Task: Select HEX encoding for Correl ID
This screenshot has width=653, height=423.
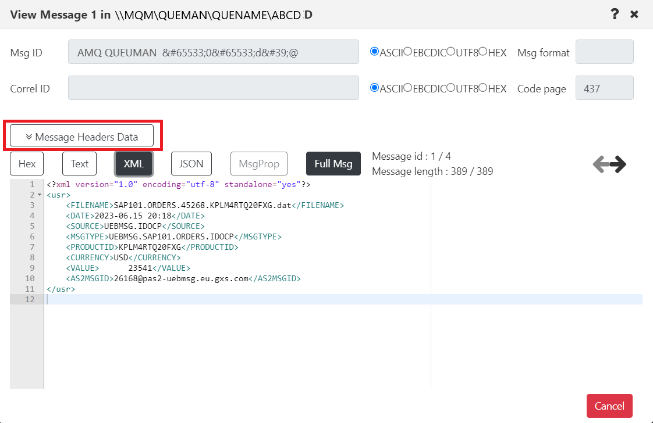Action: tap(482, 88)
